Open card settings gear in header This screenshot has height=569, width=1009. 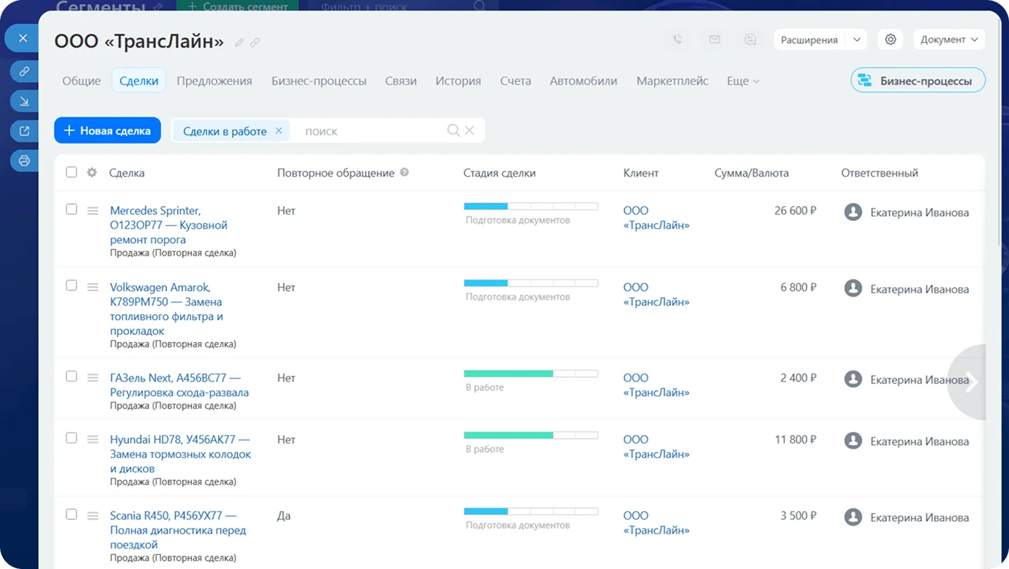pyautogui.click(x=891, y=40)
